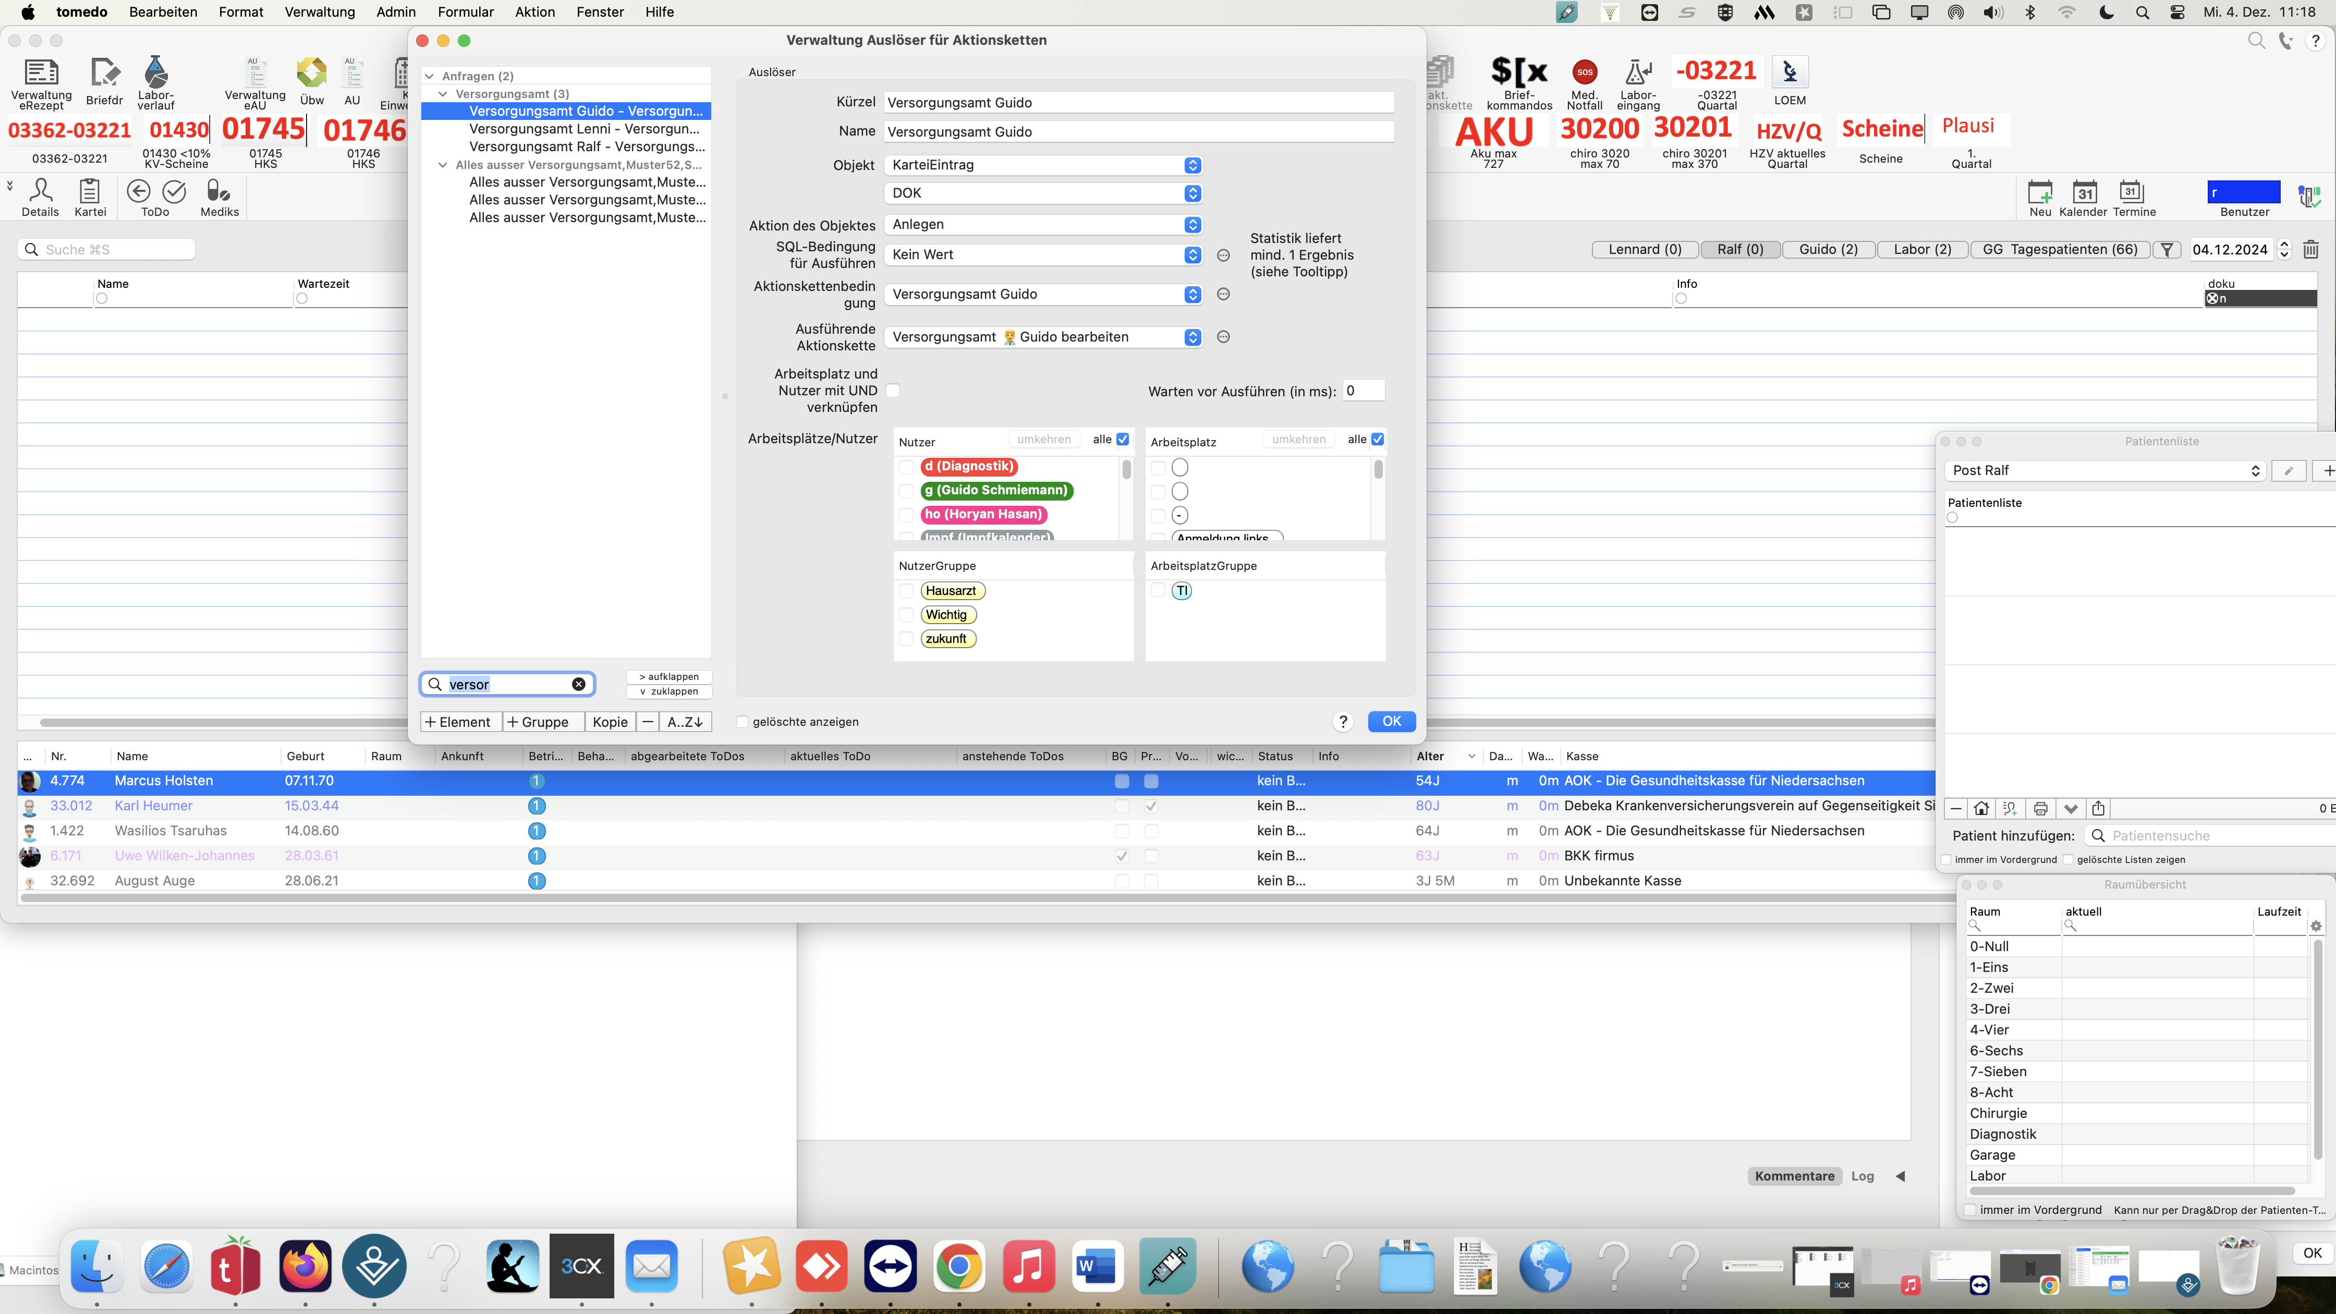Click the aufklappen button
The height and width of the screenshot is (1314, 2336).
point(669,676)
